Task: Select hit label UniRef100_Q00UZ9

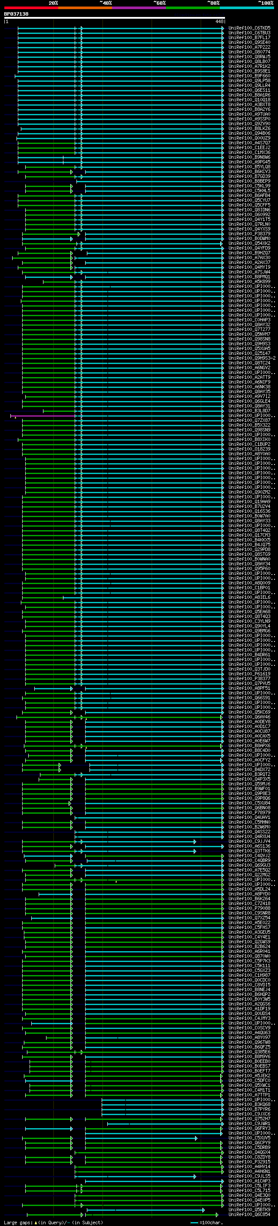Action: click(249, 138)
